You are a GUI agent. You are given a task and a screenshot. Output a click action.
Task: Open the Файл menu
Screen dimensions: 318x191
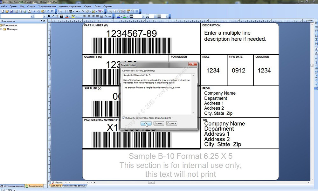[4, 6]
